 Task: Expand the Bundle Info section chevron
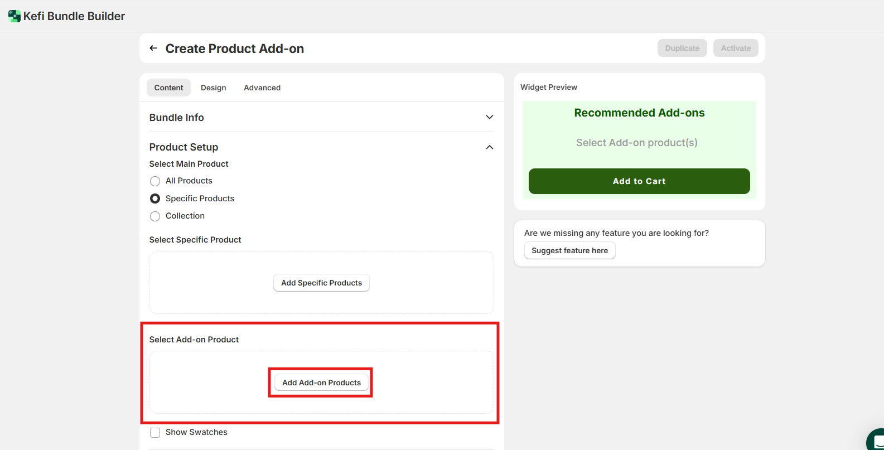pos(489,117)
